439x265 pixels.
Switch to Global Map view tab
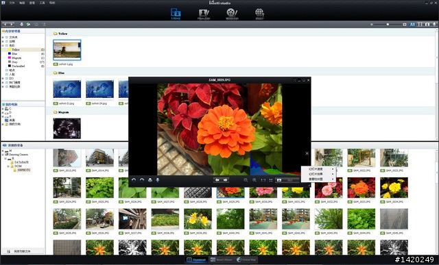coord(247,260)
